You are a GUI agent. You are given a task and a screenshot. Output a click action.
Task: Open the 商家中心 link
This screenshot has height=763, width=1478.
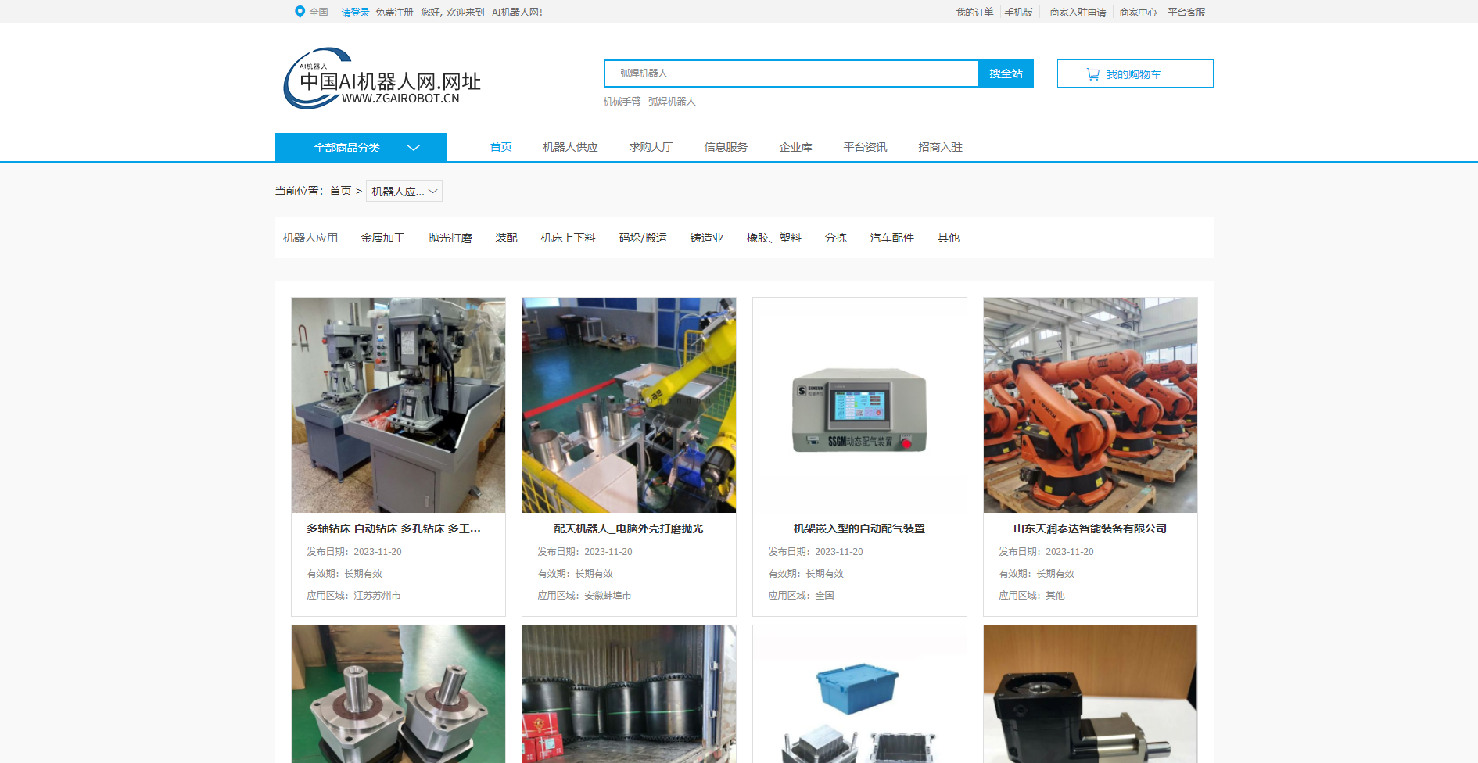[x=1138, y=13]
